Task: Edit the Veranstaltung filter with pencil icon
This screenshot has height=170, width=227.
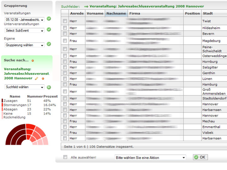Action: click(37, 78)
